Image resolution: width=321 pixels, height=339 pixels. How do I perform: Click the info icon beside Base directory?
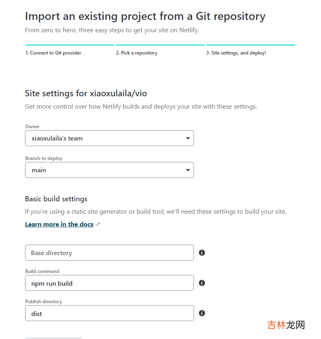tap(202, 253)
